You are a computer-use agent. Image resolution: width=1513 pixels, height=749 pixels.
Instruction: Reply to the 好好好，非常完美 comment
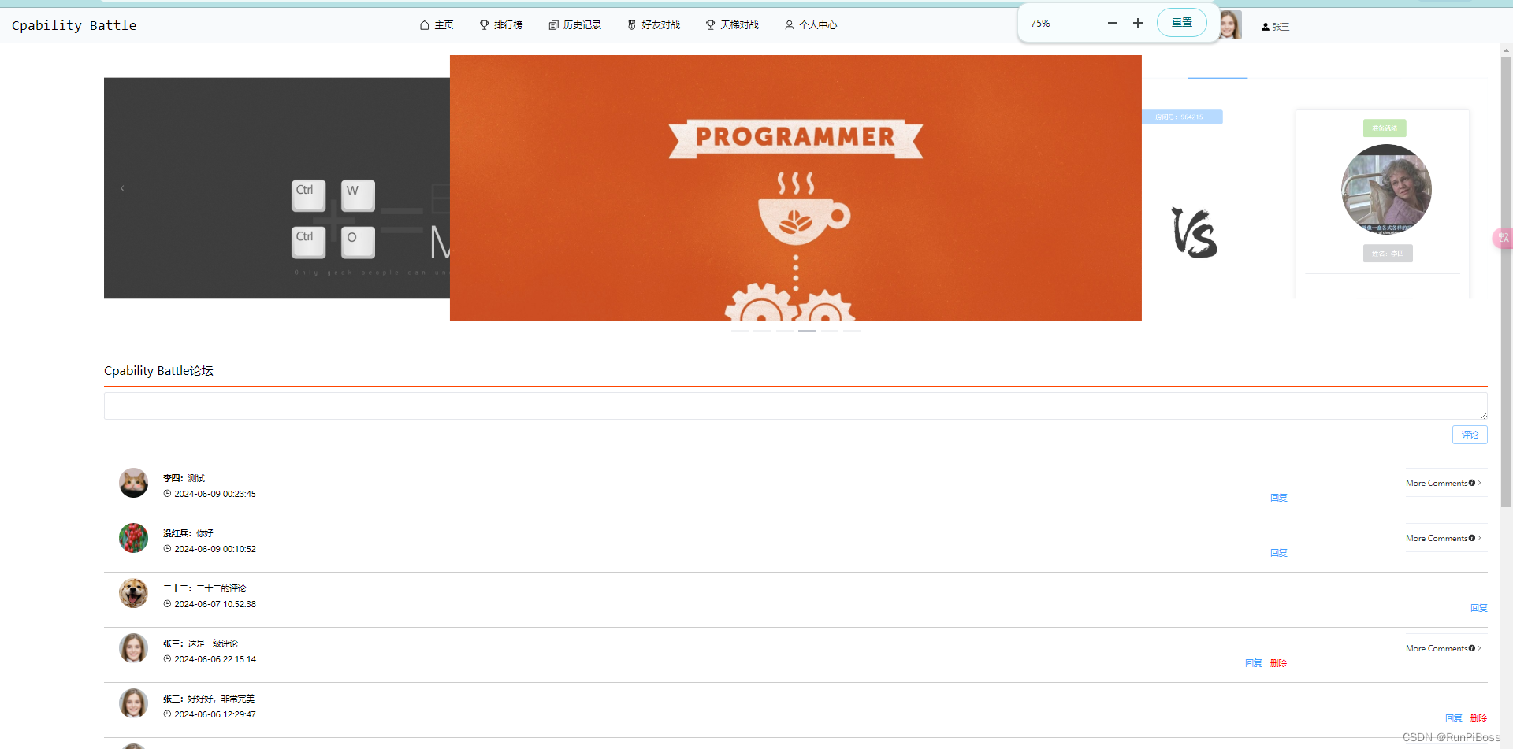1454,718
